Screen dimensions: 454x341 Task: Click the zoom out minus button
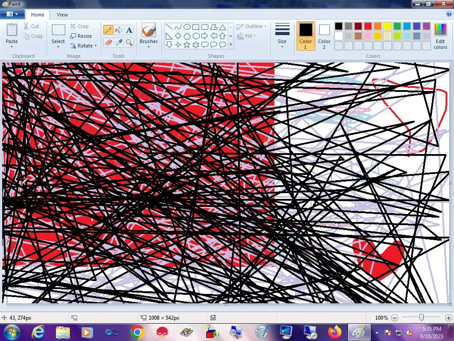394,318
